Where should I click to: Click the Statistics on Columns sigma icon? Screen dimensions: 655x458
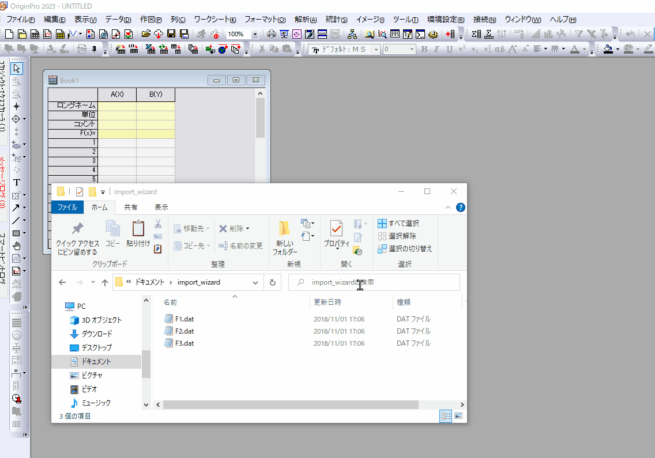(x=476, y=34)
